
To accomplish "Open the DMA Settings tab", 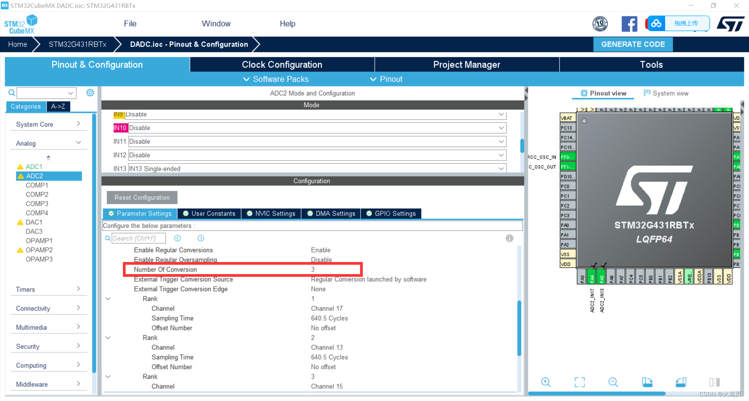I will point(331,214).
